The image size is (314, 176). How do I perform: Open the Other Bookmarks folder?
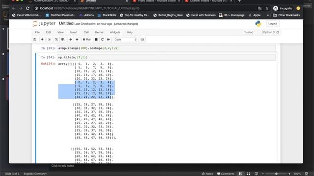click(287, 15)
